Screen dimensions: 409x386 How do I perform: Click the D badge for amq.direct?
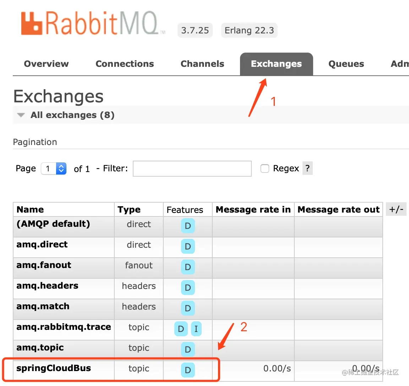coord(188,246)
